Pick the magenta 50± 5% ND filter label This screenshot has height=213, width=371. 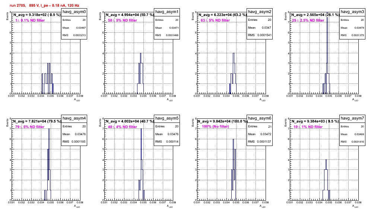123,20
